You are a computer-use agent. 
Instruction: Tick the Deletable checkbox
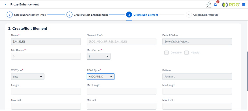pyautogui.click(x=166, y=53)
